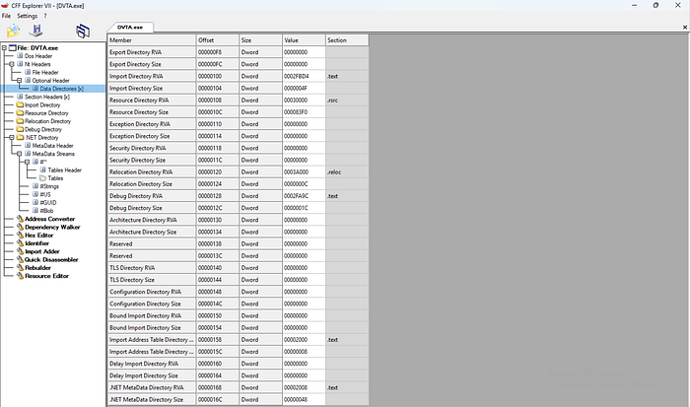
Task: Select the Bound Import Directory Size member
Action: (x=152, y=328)
